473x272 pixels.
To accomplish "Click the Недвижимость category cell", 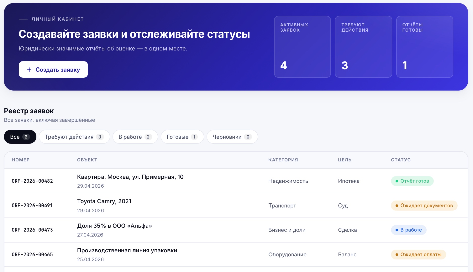I will [288, 181].
